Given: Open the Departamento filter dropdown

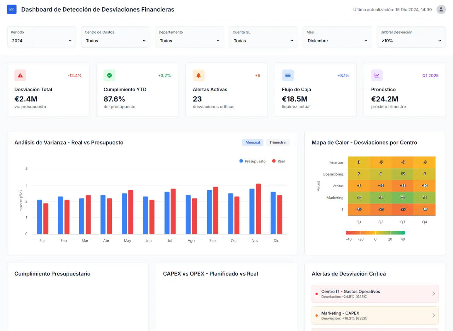Looking at the screenshot, I should point(190,41).
